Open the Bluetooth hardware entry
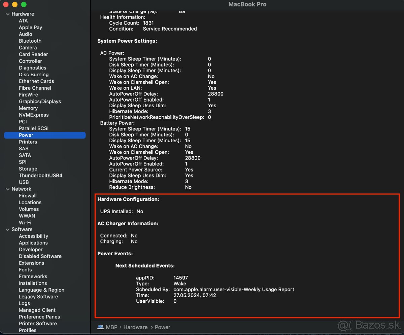 [x=30, y=41]
